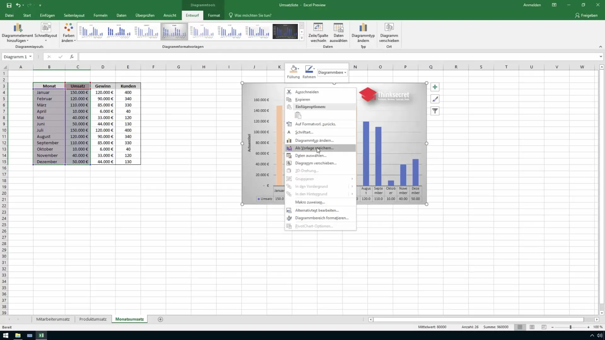
Task: Click Daten auswählen in context menu
Action: tap(311, 155)
